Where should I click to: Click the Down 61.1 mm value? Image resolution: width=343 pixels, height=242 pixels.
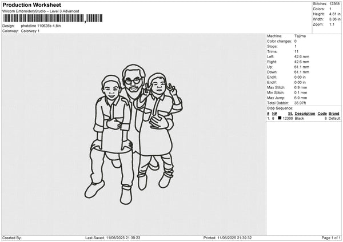(302, 72)
